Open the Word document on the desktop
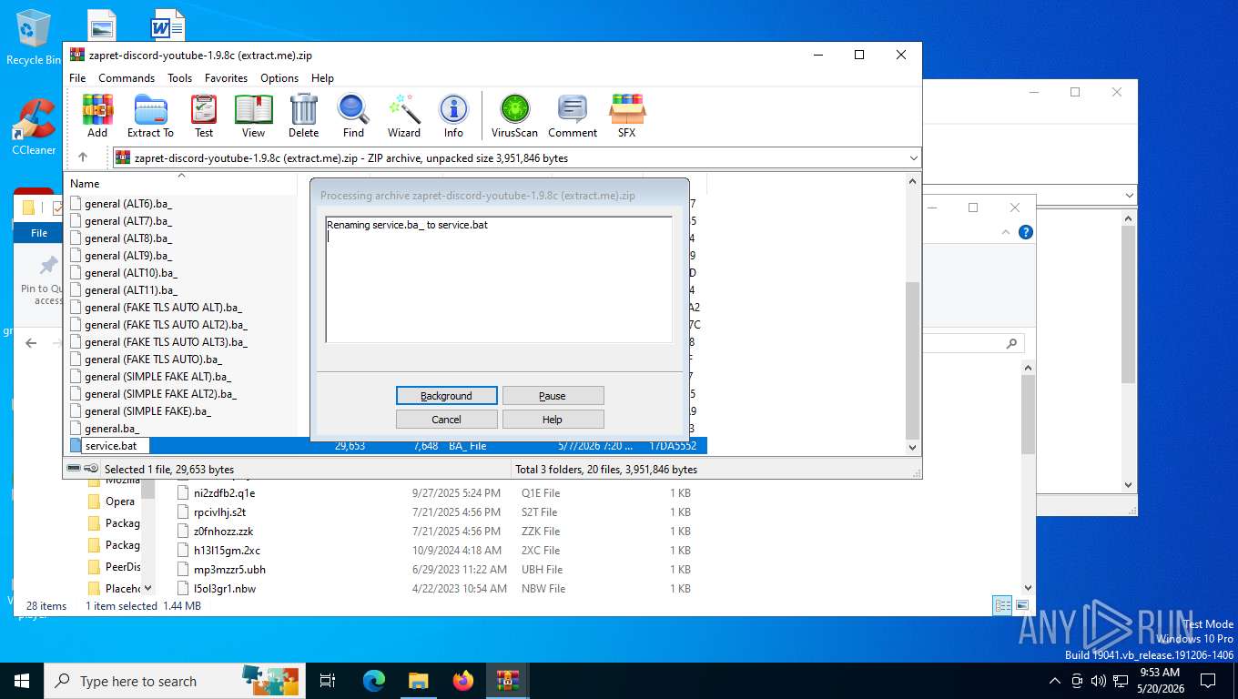This screenshot has width=1238, height=699. point(167,25)
